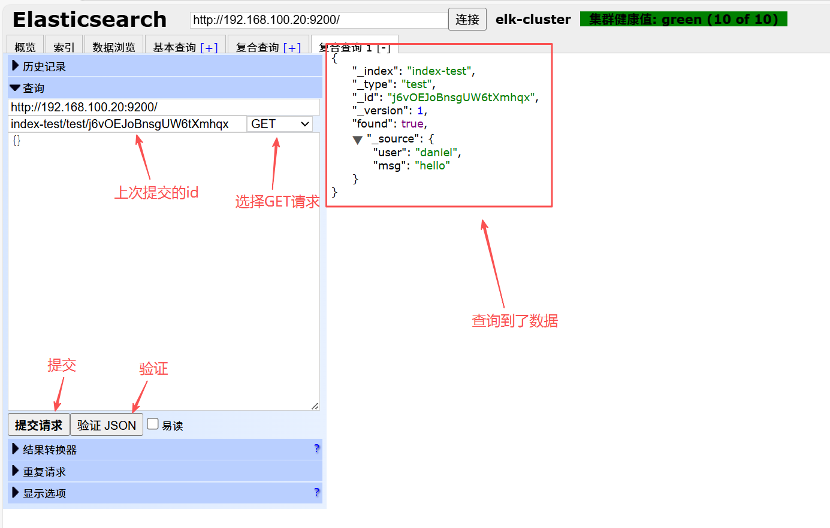Image resolution: width=830 pixels, height=528 pixels.
Task: Collapse the _source node triangle in result
Action: click(358, 139)
